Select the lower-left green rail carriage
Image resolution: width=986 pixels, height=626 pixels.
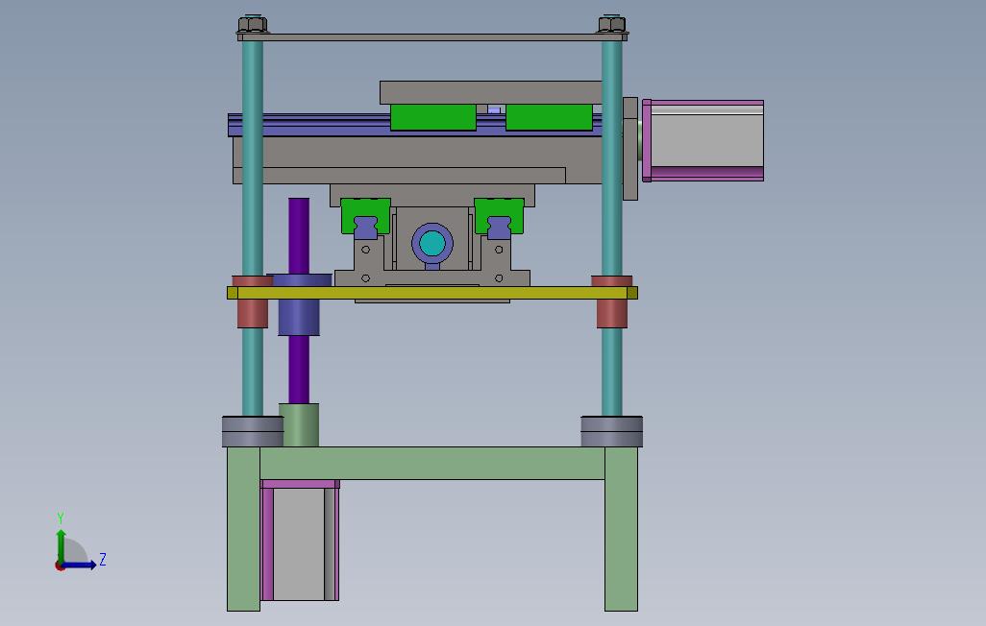point(365,216)
